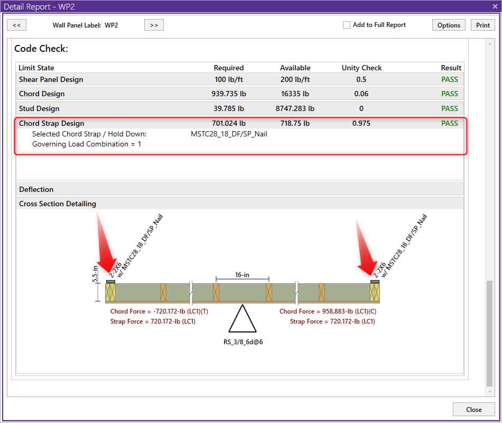Expand the Deflection section
This screenshot has width=502, height=423.
(x=36, y=189)
